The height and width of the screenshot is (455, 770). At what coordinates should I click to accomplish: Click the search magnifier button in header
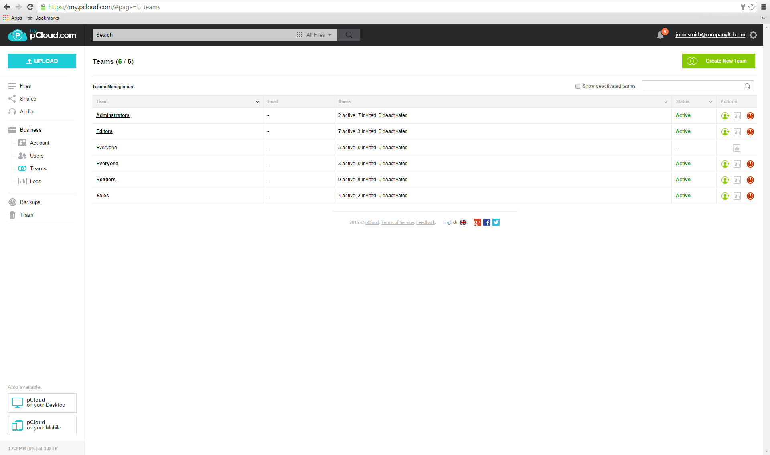[x=349, y=35]
